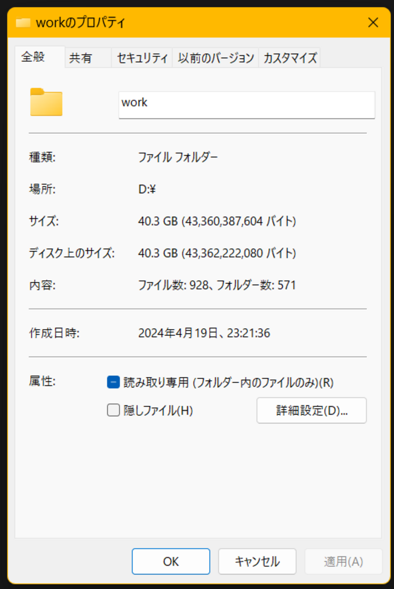Open 詳細設定(D)... advanced settings
This screenshot has width=394, height=589.
[312, 410]
